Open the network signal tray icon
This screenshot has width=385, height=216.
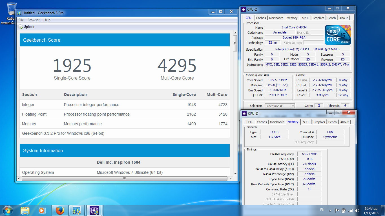pyautogui.click(x=350, y=210)
